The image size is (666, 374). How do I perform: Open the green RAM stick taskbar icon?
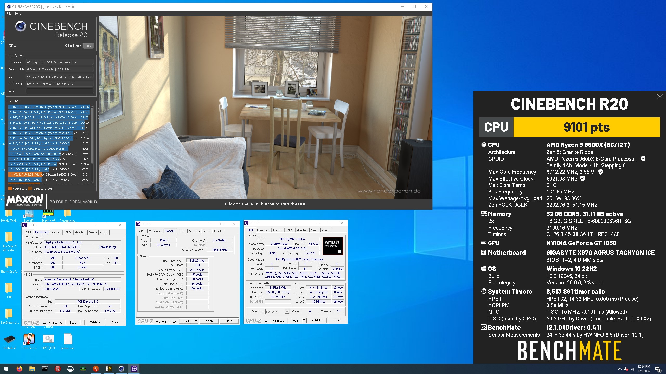click(83, 369)
